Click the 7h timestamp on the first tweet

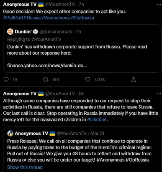81,5
